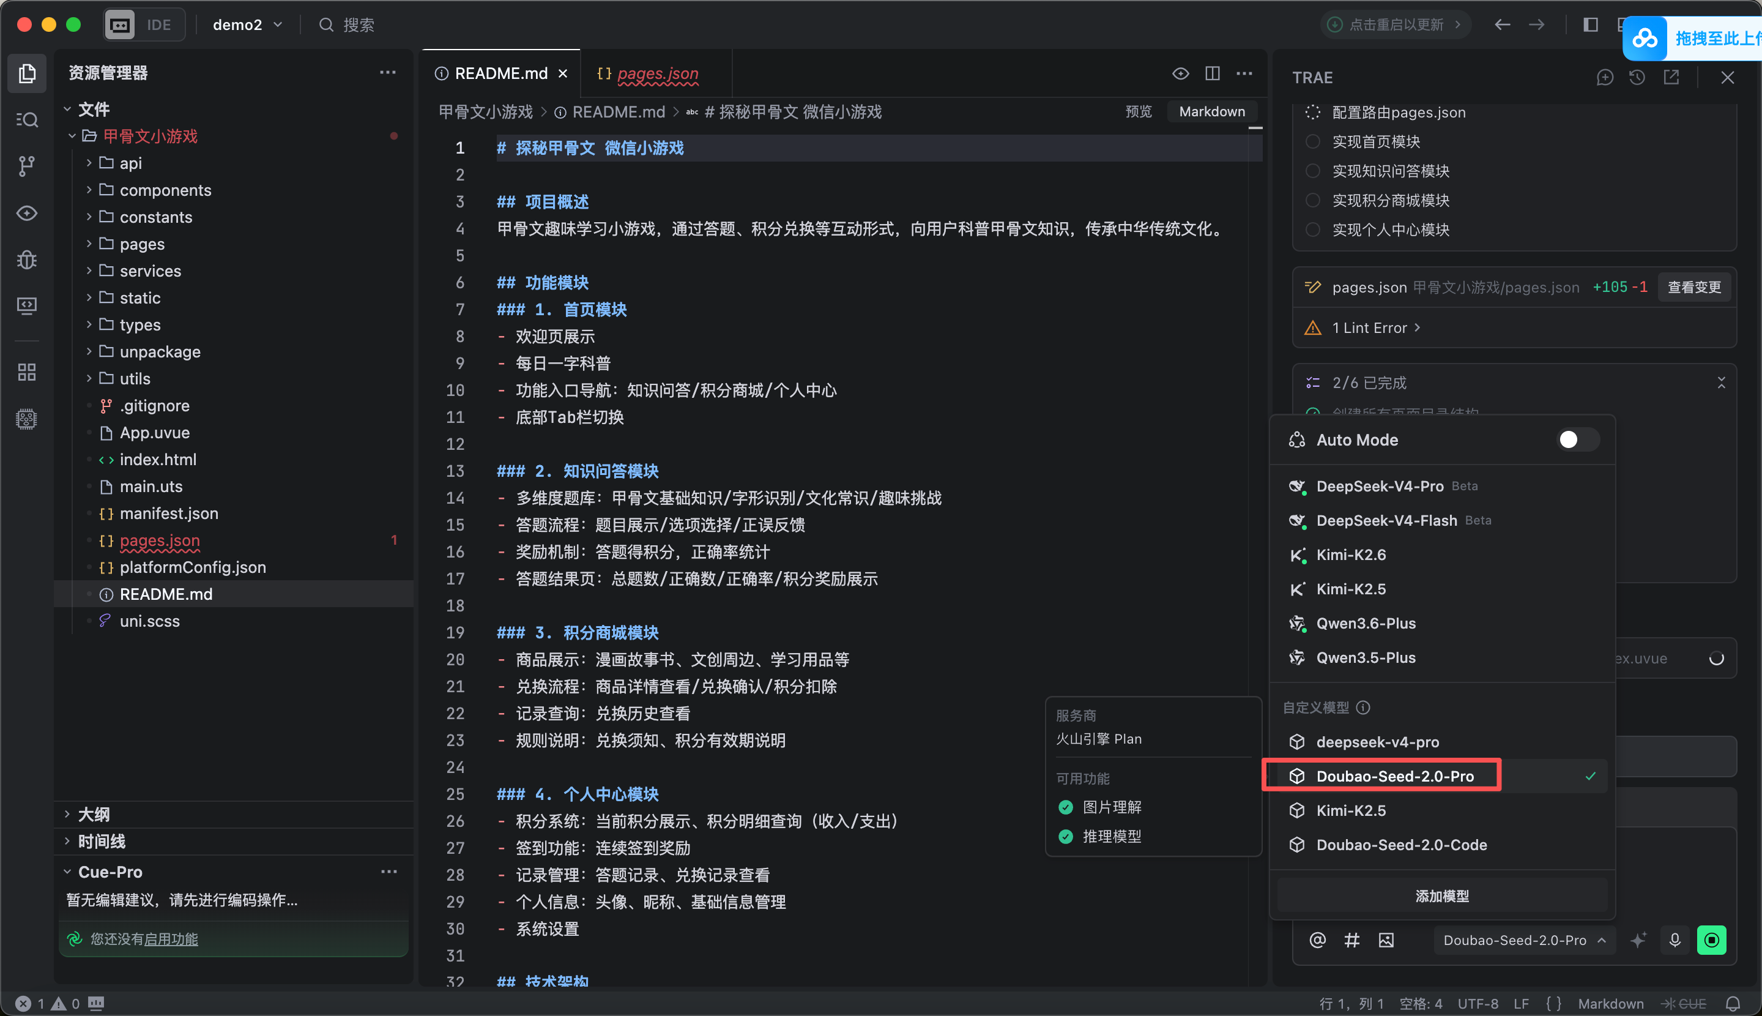Choose Qwen3.6-Plus model

pos(1443,623)
